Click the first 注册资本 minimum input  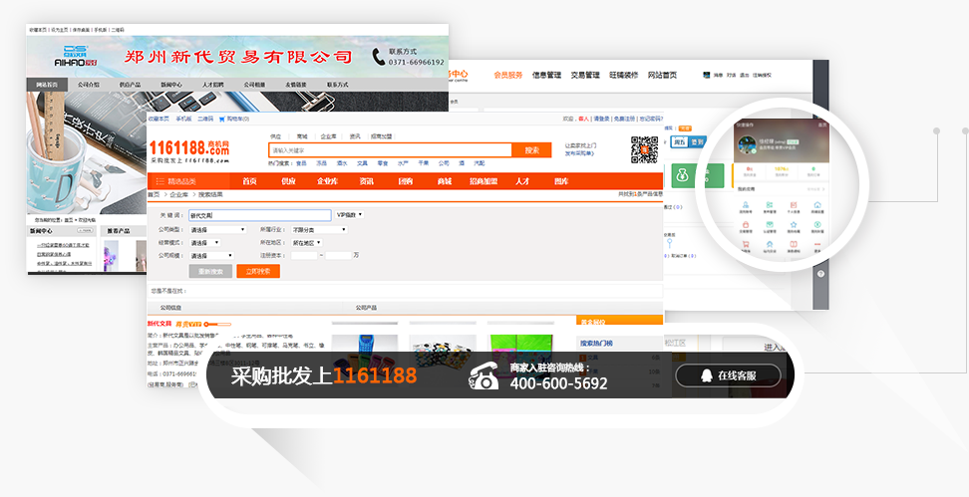tap(304, 256)
